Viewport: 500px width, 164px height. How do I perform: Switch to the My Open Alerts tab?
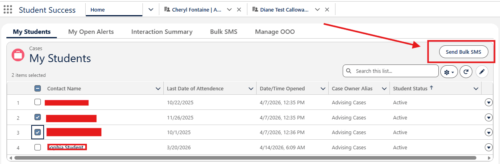(x=91, y=31)
